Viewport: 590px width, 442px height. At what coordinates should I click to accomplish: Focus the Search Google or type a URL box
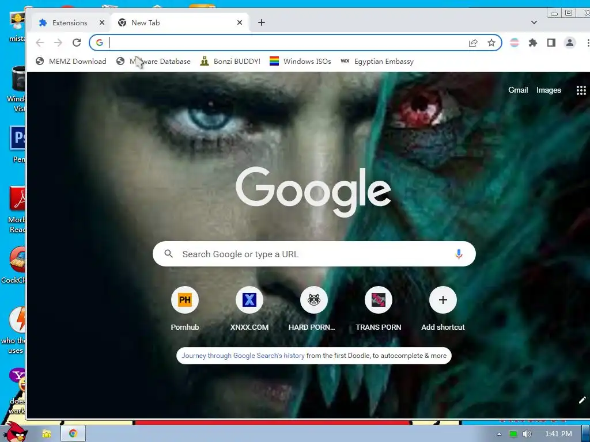click(314, 254)
